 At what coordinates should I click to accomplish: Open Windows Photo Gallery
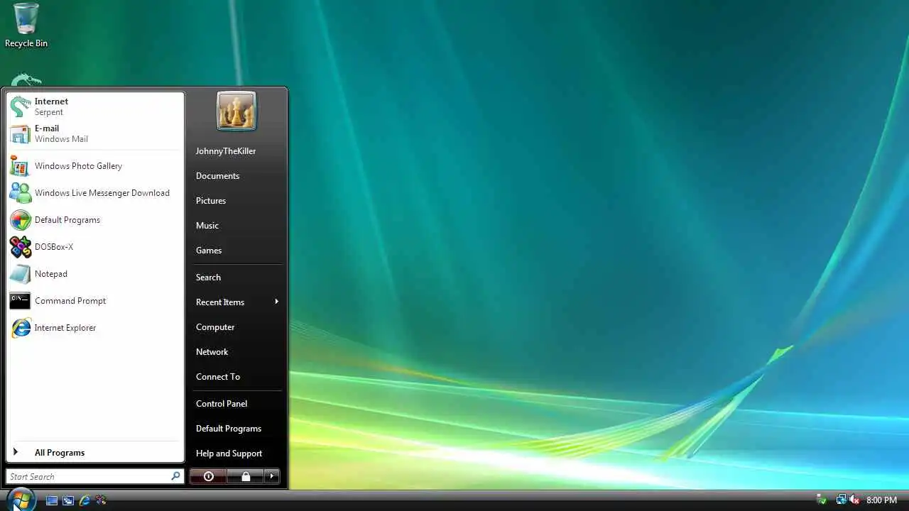pyautogui.click(x=95, y=166)
